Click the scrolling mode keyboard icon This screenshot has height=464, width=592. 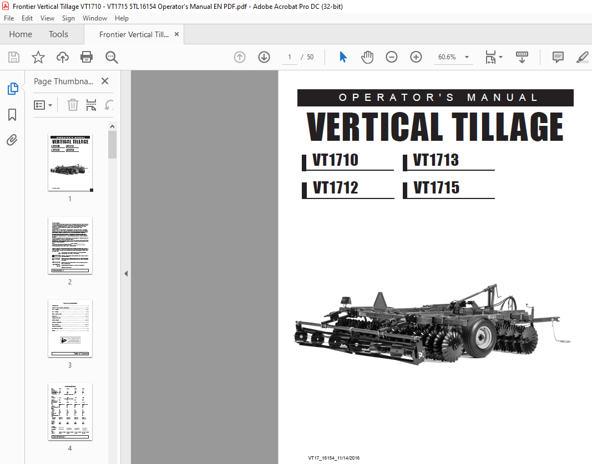pyautogui.click(x=522, y=57)
